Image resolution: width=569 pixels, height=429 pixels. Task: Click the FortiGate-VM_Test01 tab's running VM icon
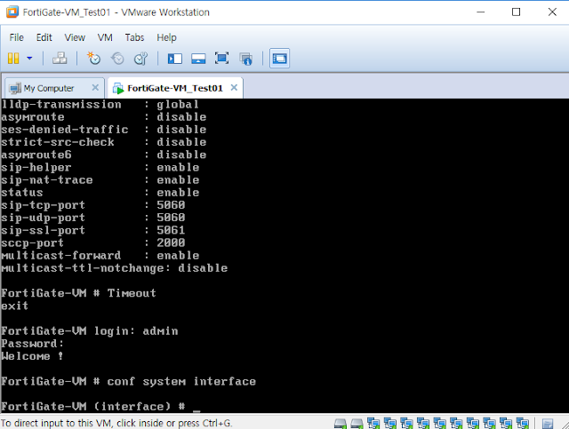click(118, 88)
